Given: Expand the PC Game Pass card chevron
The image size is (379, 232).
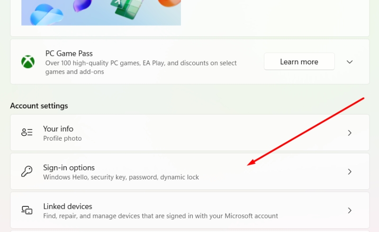Looking at the screenshot, I should coord(350,62).
